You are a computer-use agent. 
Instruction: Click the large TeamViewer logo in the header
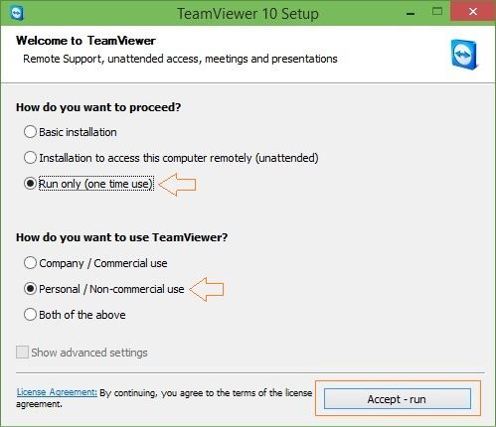point(465,55)
